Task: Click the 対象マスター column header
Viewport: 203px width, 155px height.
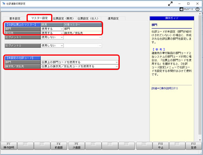Action: click(83, 25)
